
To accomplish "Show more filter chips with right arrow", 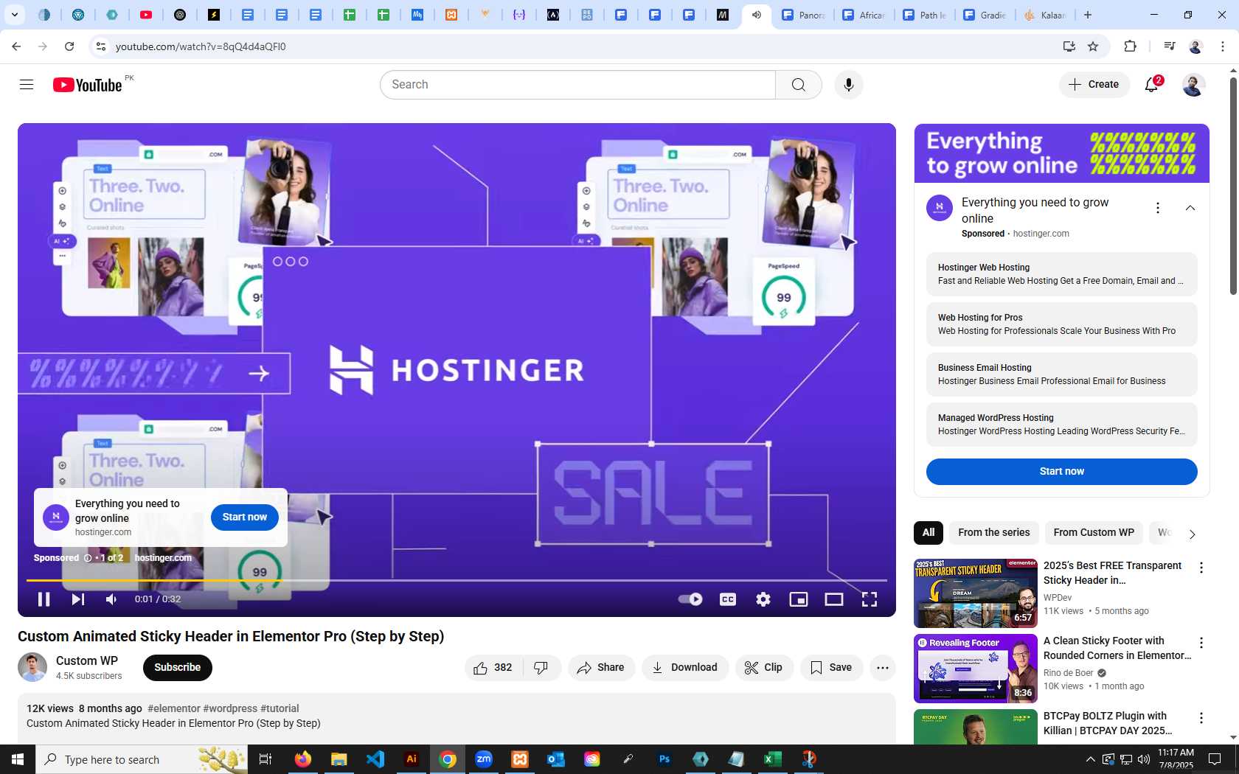I will tap(1193, 534).
